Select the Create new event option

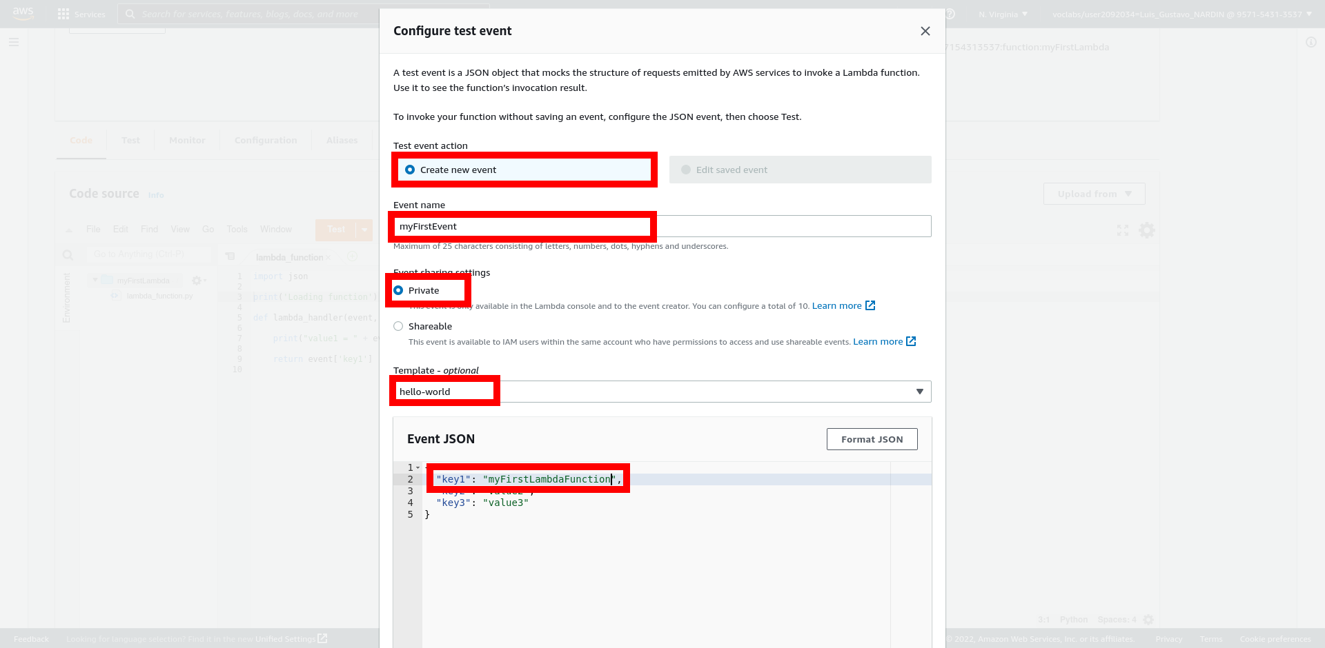point(410,170)
